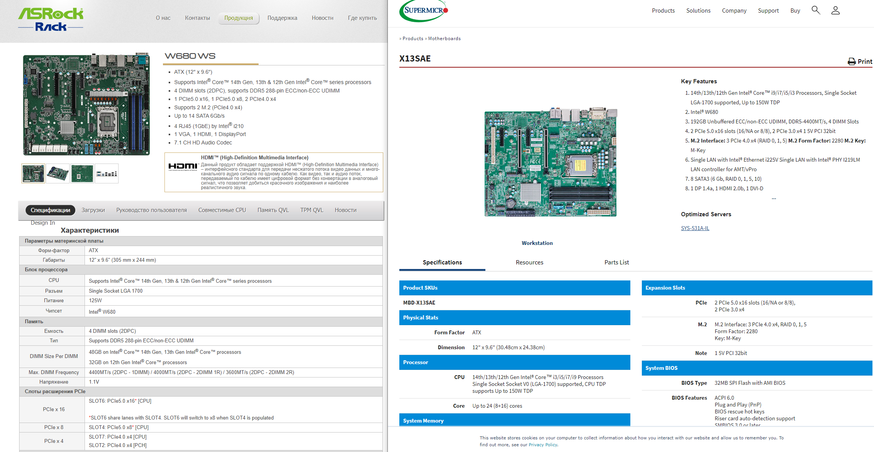Select first W680 WS board thumbnail

(x=33, y=173)
